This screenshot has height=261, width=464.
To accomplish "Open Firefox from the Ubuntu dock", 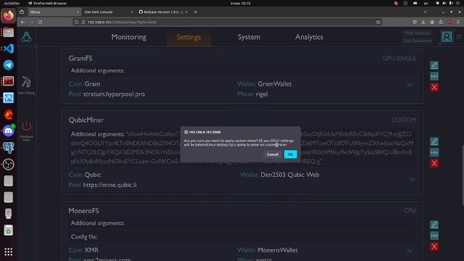I will point(8,16).
